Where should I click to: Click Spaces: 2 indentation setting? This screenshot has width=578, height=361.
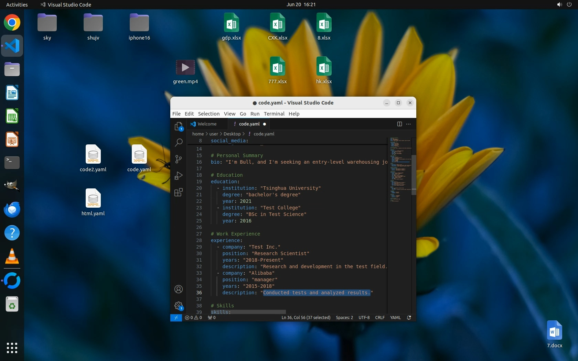(x=344, y=318)
